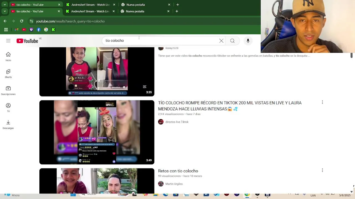Open the 'directos live Tiktok' channel avatar
The image size is (355, 199).
(161, 122)
